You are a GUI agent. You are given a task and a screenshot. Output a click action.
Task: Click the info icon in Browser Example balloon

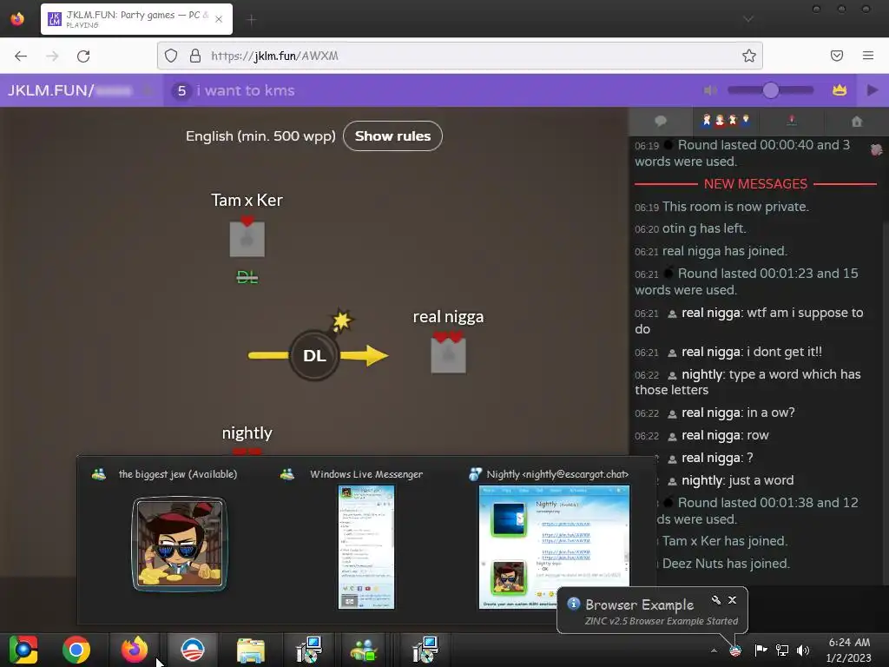click(574, 604)
